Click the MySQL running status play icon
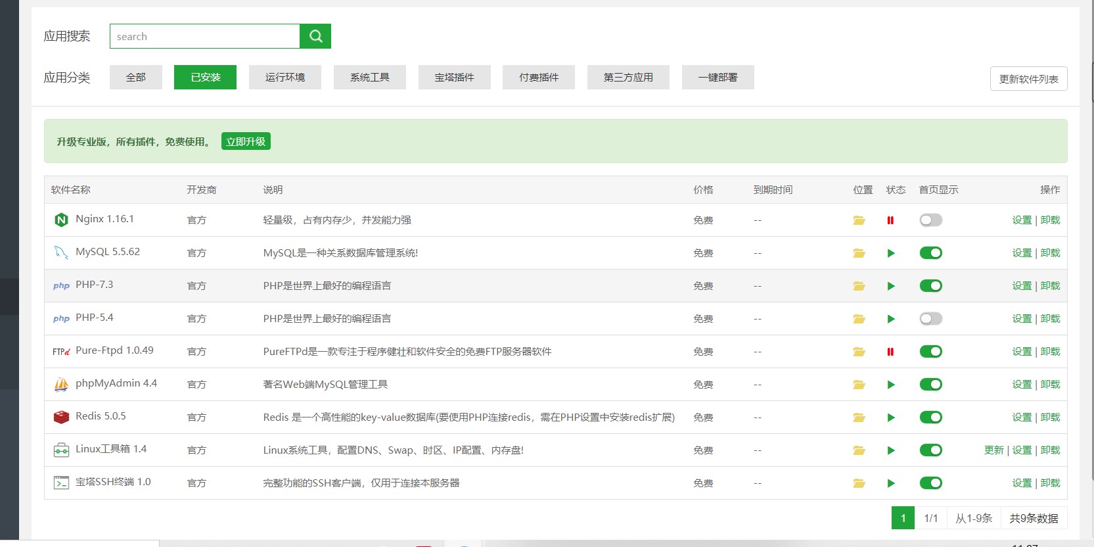This screenshot has width=1094, height=547. click(891, 253)
